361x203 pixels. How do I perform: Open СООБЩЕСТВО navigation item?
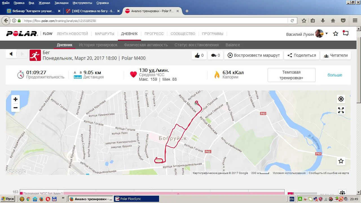click(x=183, y=34)
